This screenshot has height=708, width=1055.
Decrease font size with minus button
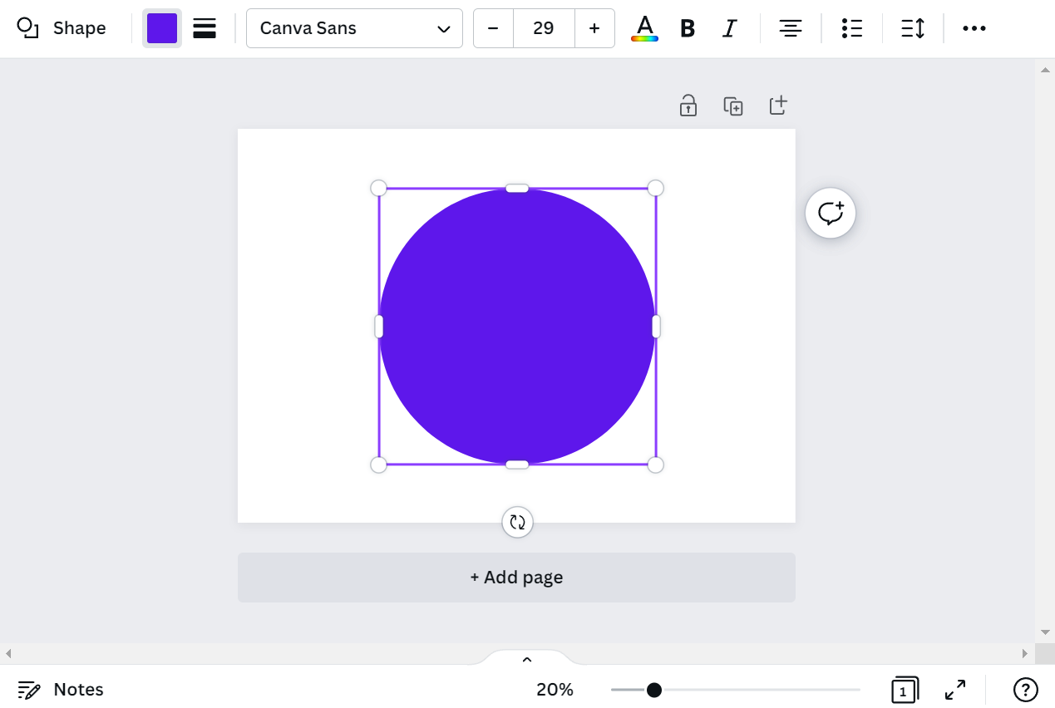point(493,28)
